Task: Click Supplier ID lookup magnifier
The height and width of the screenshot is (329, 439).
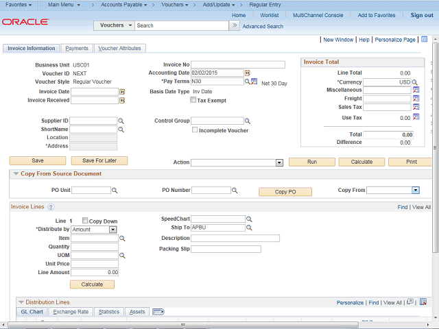Action: (x=121, y=121)
